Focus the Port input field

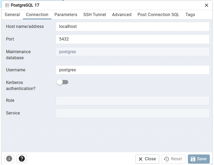tap(133, 39)
